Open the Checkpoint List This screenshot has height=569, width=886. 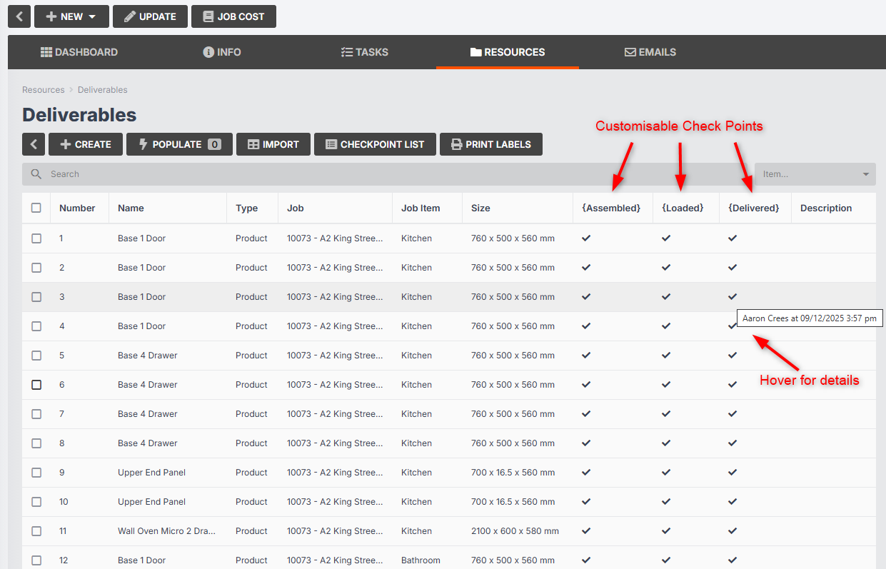pyautogui.click(x=375, y=144)
